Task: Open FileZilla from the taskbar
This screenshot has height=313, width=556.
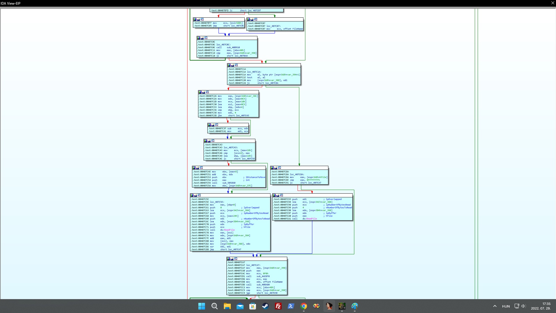Action: coord(278,306)
